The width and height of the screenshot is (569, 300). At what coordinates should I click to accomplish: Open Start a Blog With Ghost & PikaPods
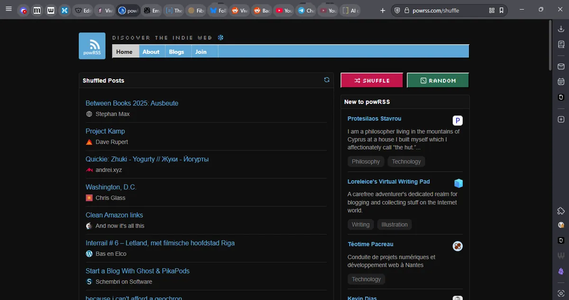(138, 271)
